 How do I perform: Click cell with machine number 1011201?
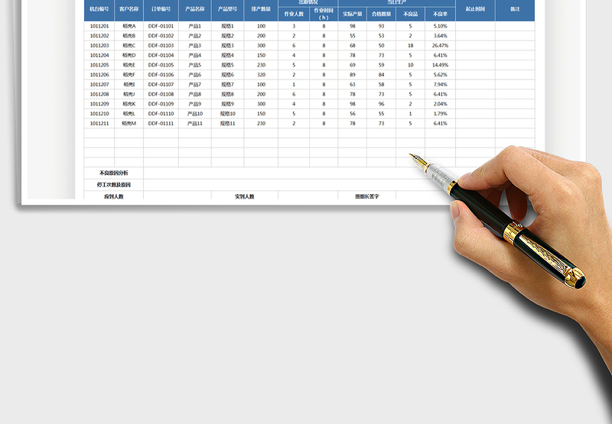click(99, 26)
